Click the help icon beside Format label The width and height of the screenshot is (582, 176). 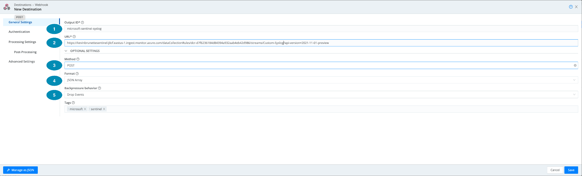tap(77, 74)
